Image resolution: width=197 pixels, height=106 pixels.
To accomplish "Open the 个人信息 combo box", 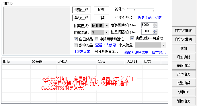I will 163,45.
